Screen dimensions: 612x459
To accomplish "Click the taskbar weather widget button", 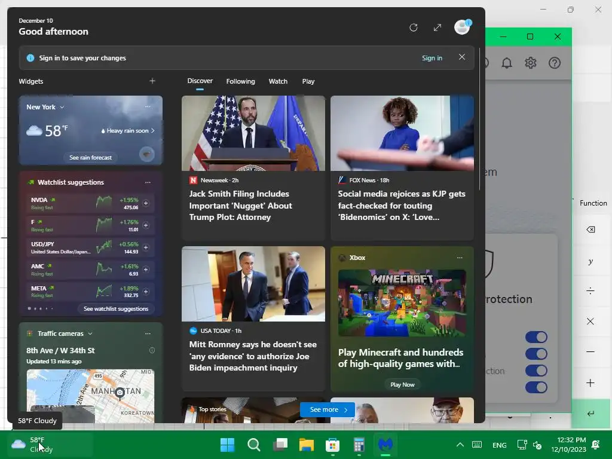I will pyautogui.click(x=49, y=445).
